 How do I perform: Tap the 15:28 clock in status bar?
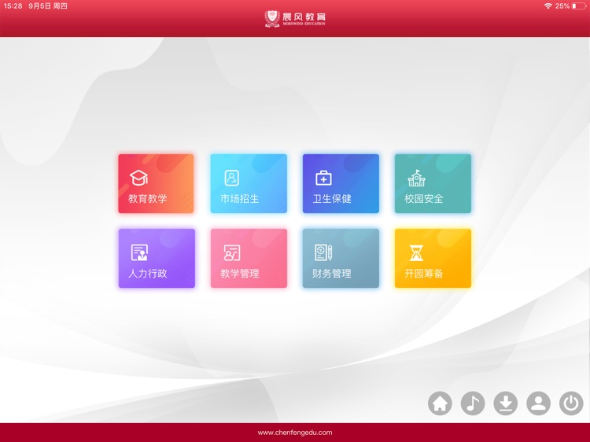coord(13,6)
